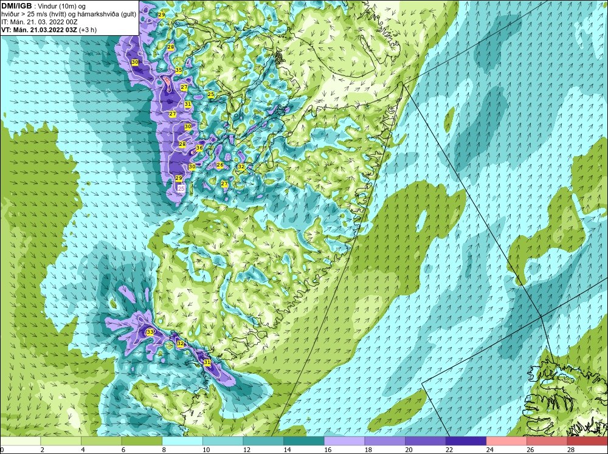Pick the 20–22 m/s violet legend swatch

(426, 441)
